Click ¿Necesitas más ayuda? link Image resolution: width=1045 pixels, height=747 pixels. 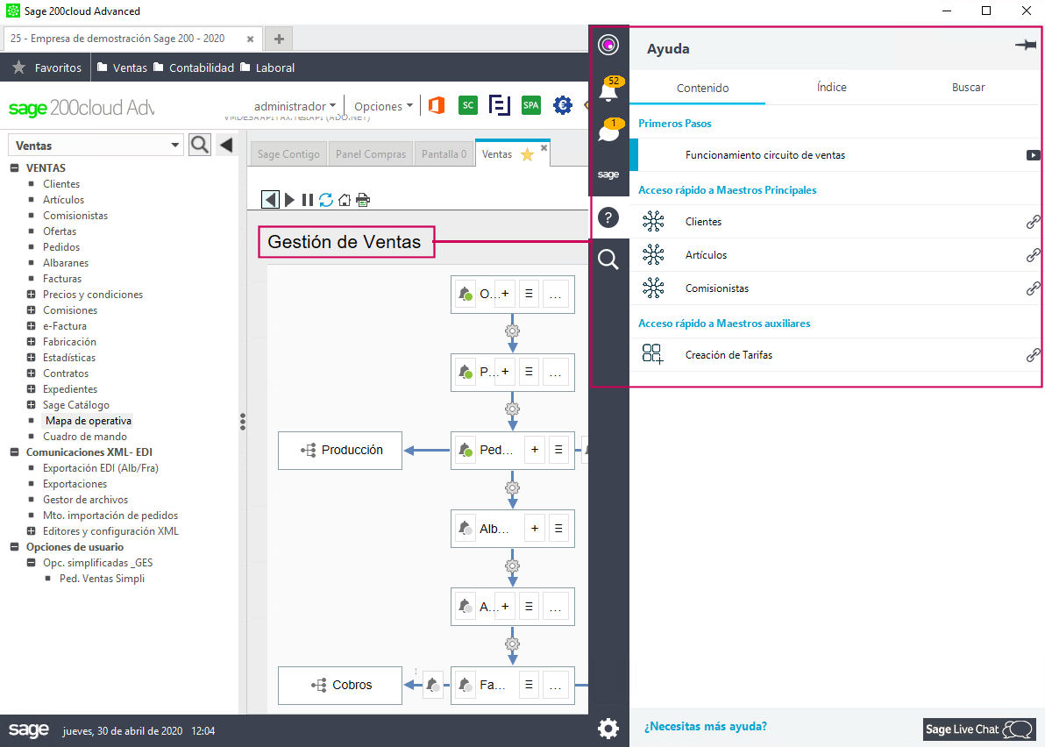pyautogui.click(x=705, y=726)
